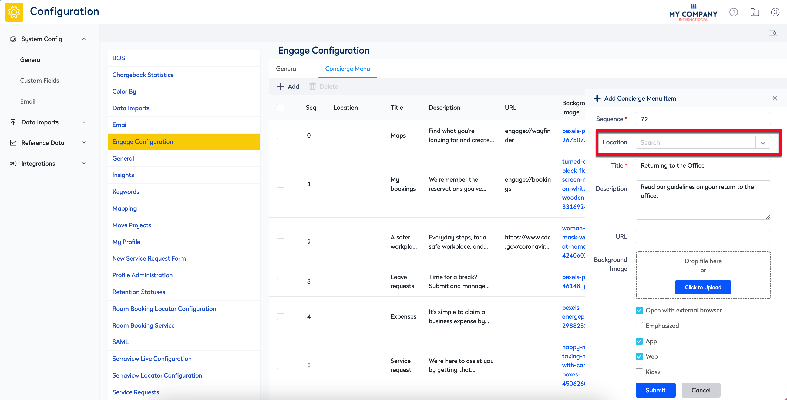Collapse the System Config section
The width and height of the screenshot is (787, 400).
(x=84, y=39)
